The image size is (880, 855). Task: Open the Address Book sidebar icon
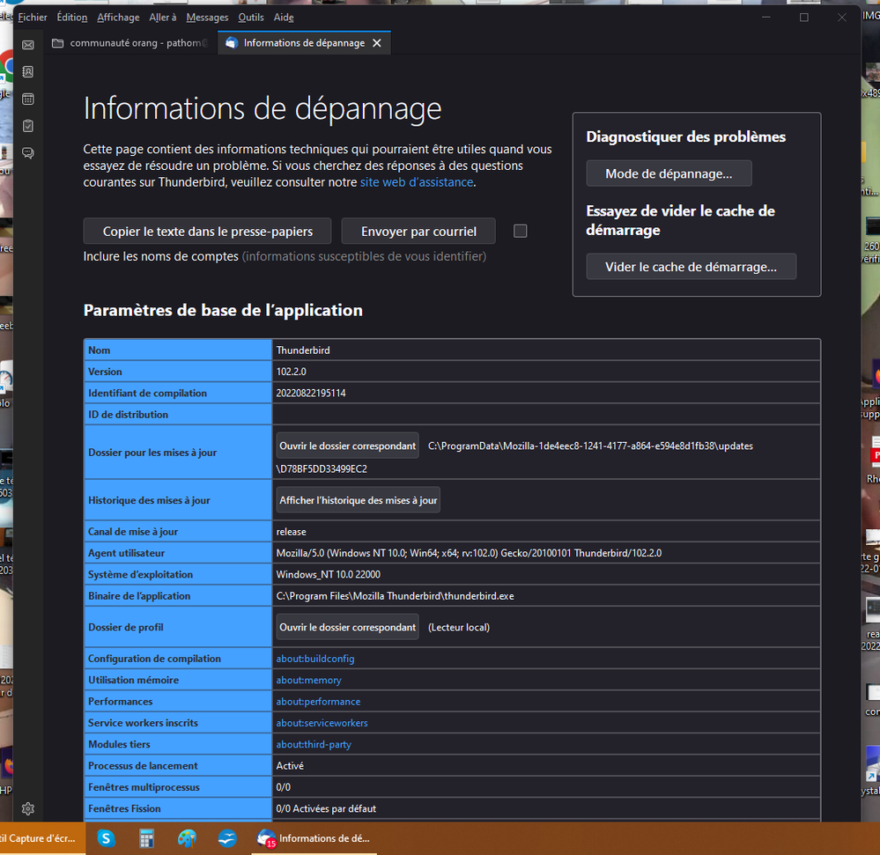(27, 71)
